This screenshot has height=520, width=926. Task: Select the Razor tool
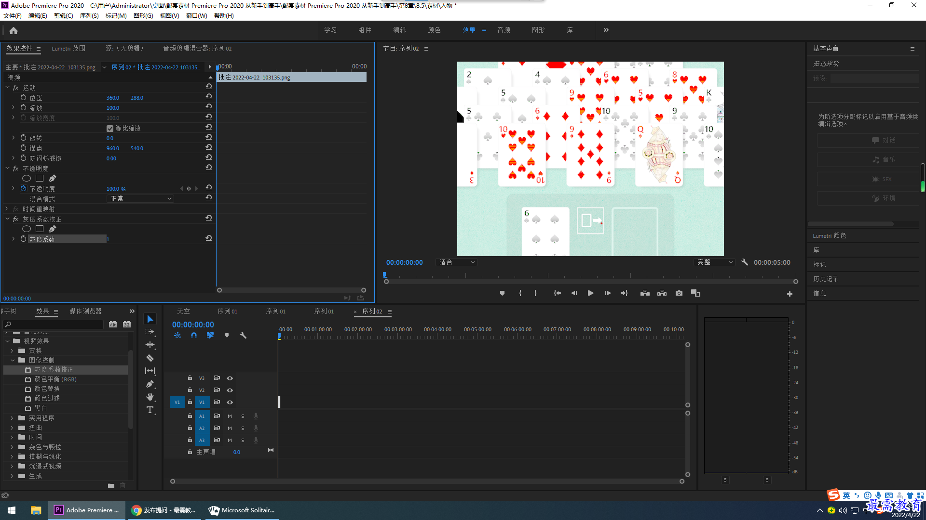tap(150, 358)
